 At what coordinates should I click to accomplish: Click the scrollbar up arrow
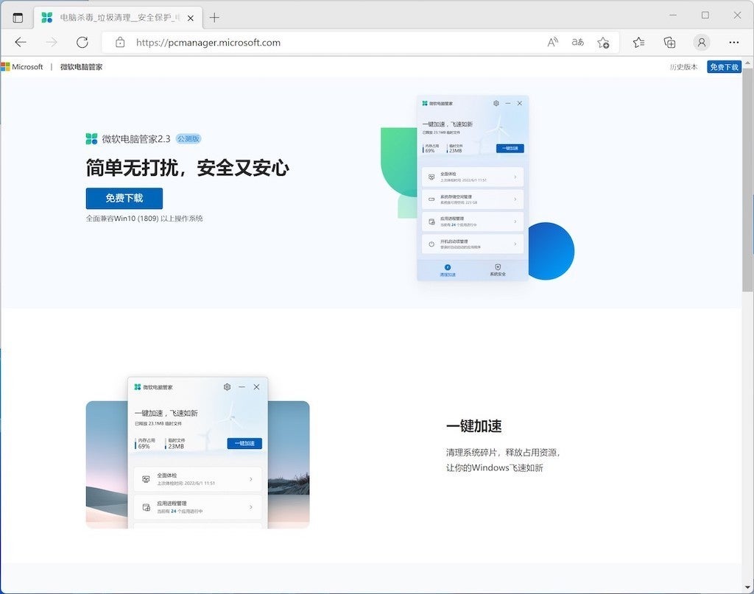(x=748, y=63)
